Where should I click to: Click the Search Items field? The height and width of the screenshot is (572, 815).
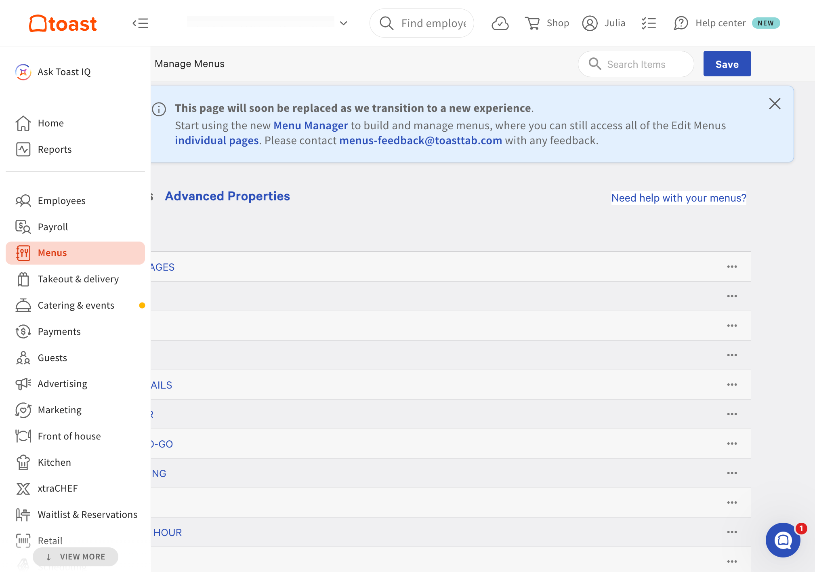[x=636, y=64]
